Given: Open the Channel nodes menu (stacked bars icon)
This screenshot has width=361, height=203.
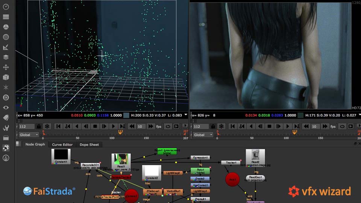Looking at the screenshot, I should tap(6, 17).
